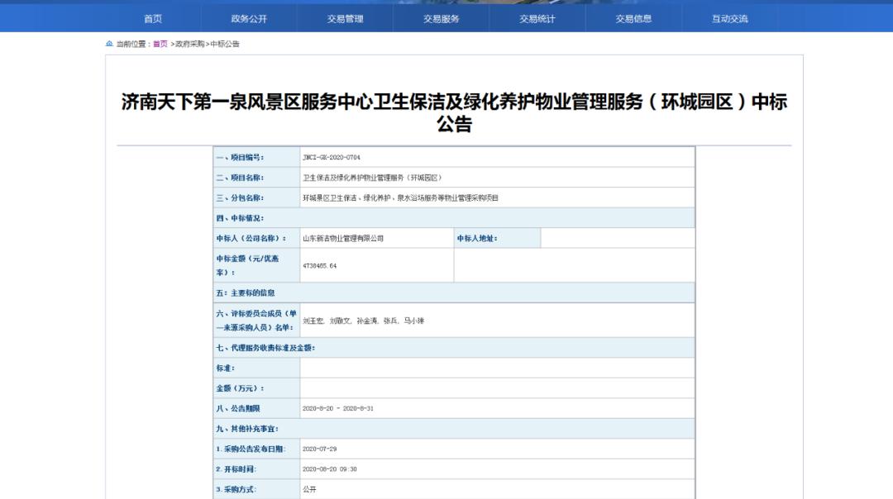Select 交易信息 in the navigation bar

[x=633, y=19]
